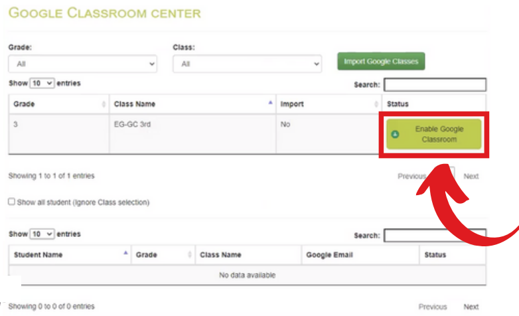This screenshot has height=316, width=519.
Task: Click the Import value 'No' cell
Action: 329,134
